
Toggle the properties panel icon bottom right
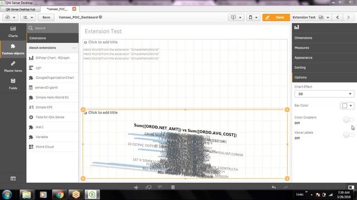351,187
